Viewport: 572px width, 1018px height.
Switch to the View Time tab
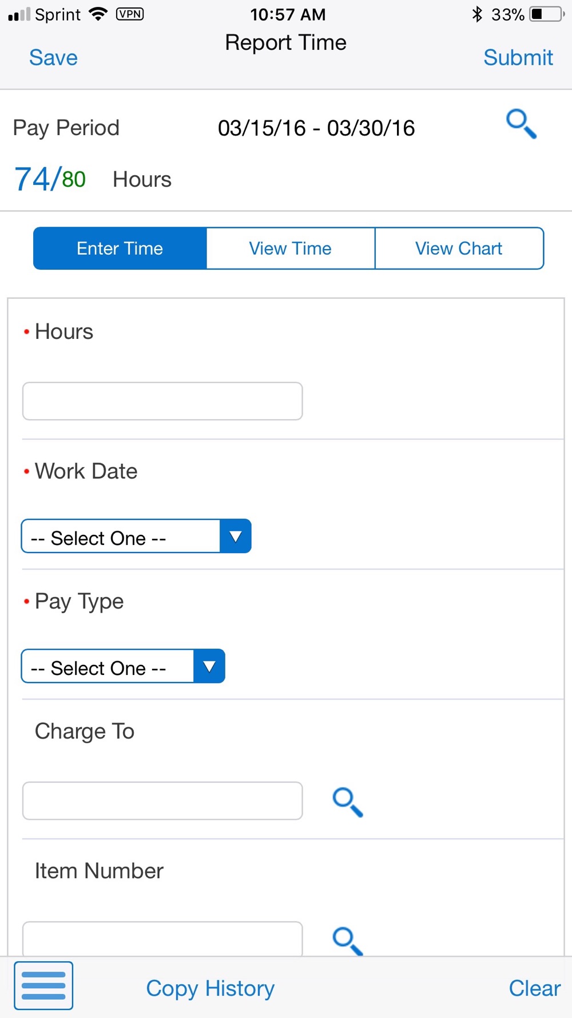coord(291,248)
